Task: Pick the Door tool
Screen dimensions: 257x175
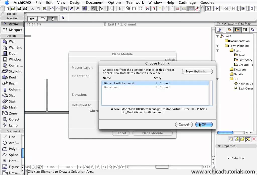Action: tap(12, 53)
